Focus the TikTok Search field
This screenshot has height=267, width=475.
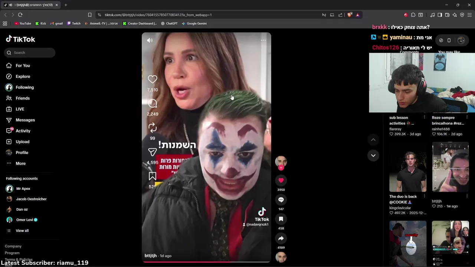30,53
